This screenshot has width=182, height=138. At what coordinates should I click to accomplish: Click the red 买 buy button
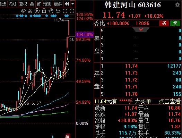(x=164, y=23)
